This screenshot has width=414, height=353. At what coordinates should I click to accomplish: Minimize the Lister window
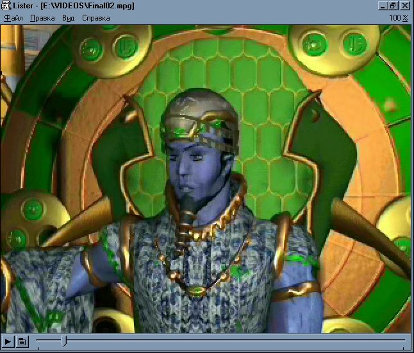click(383, 6)
